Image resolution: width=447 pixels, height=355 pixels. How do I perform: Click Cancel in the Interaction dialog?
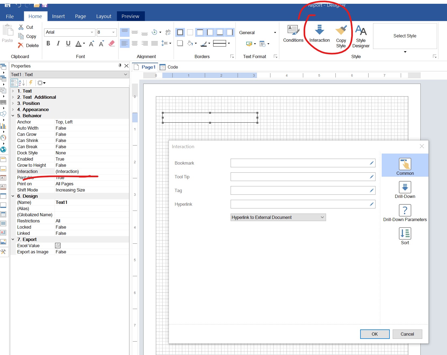coord(407,334)
